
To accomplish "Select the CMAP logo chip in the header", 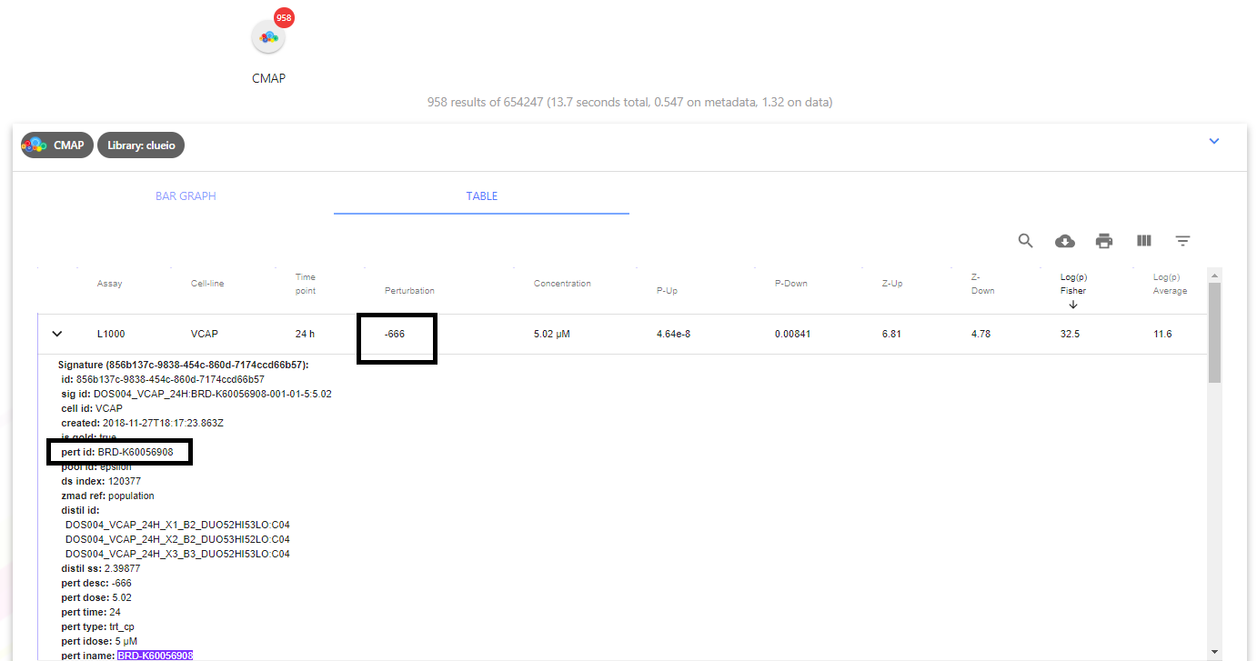I will pos(55,145).
